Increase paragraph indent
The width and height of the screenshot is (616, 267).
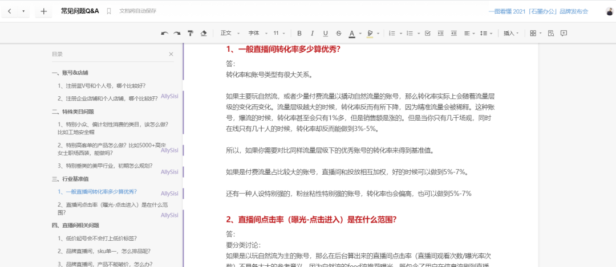pyautogui.click(x=441, y=34)
